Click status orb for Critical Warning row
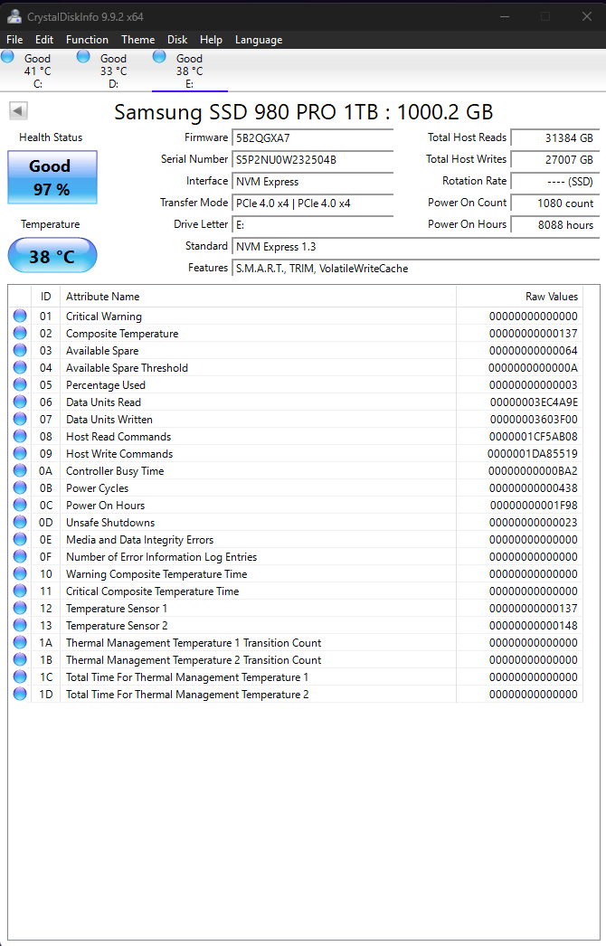606x946 pixels. tap(20, 316)
